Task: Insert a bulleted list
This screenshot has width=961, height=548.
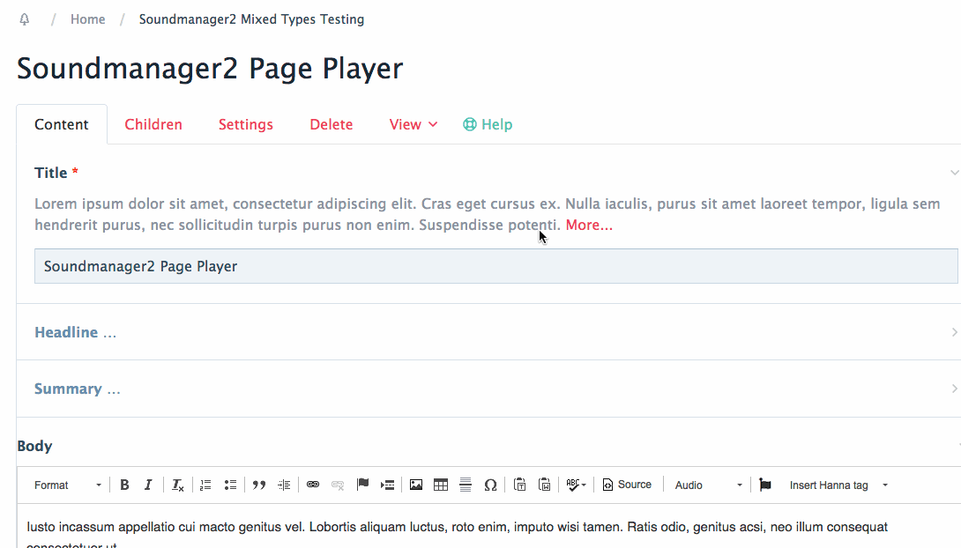Action: click(x=230, y=485)
